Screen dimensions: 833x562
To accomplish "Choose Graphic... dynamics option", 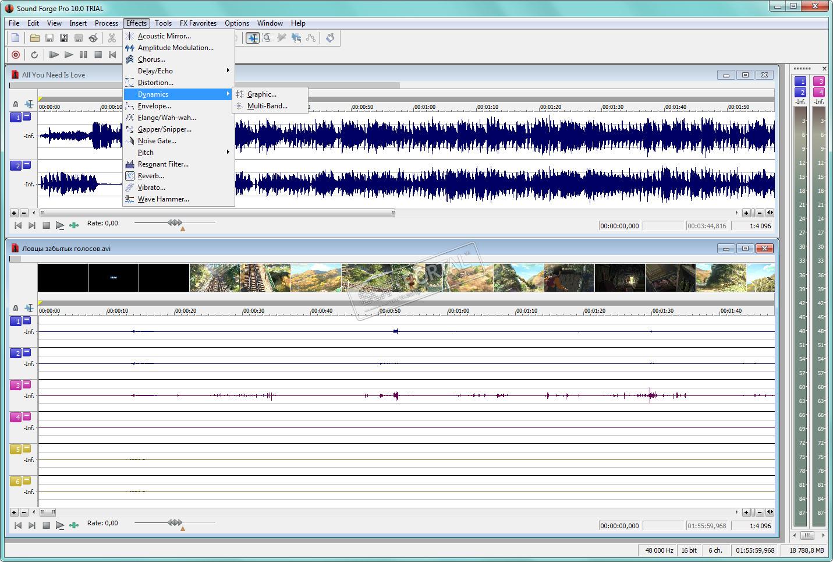I will coord(261,94).
